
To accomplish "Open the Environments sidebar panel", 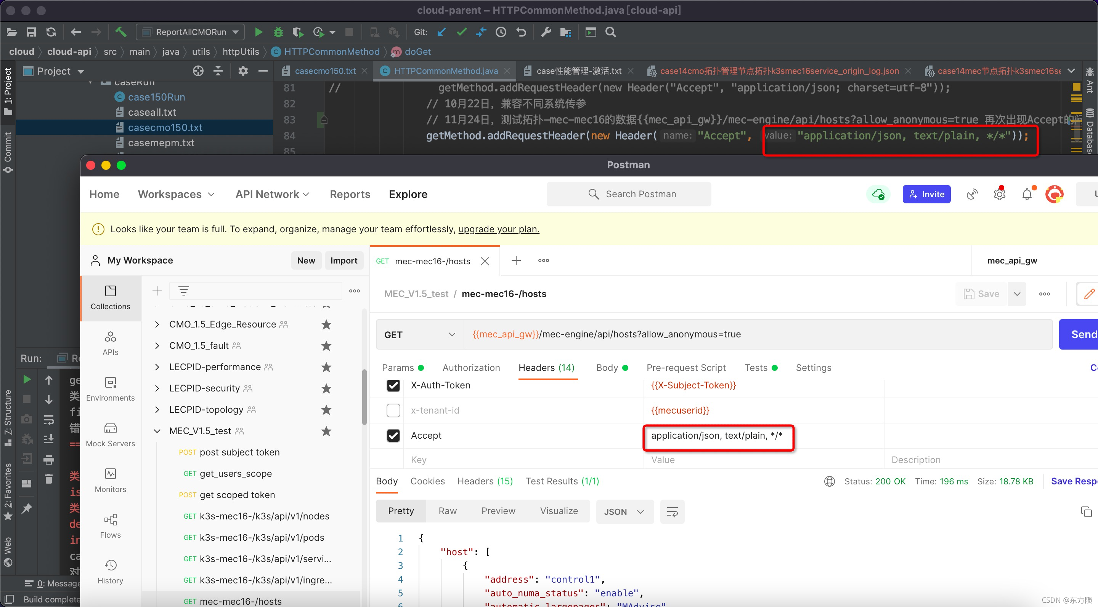I will coord(110,388).
